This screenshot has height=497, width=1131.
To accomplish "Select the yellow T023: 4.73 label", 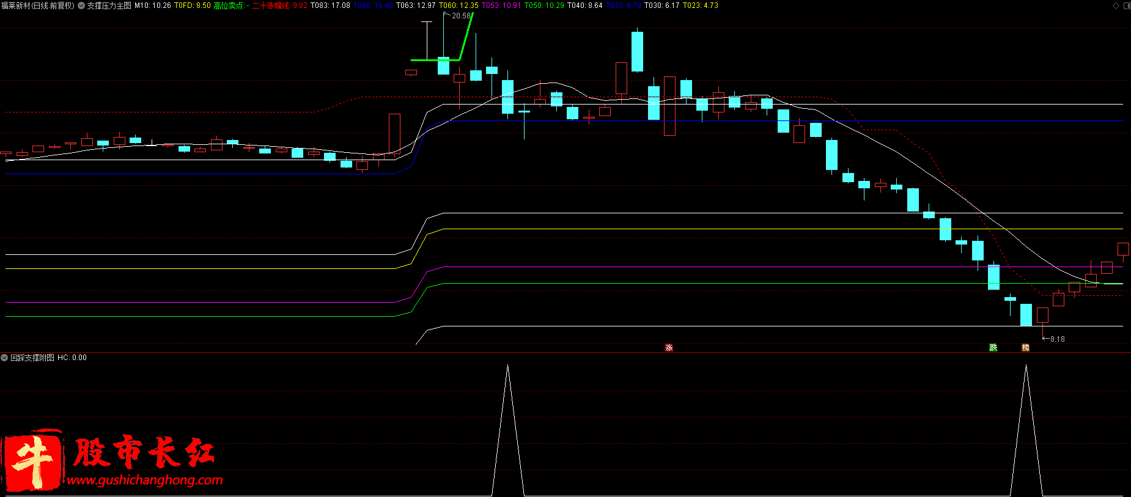I will click(x=701, y=6).
